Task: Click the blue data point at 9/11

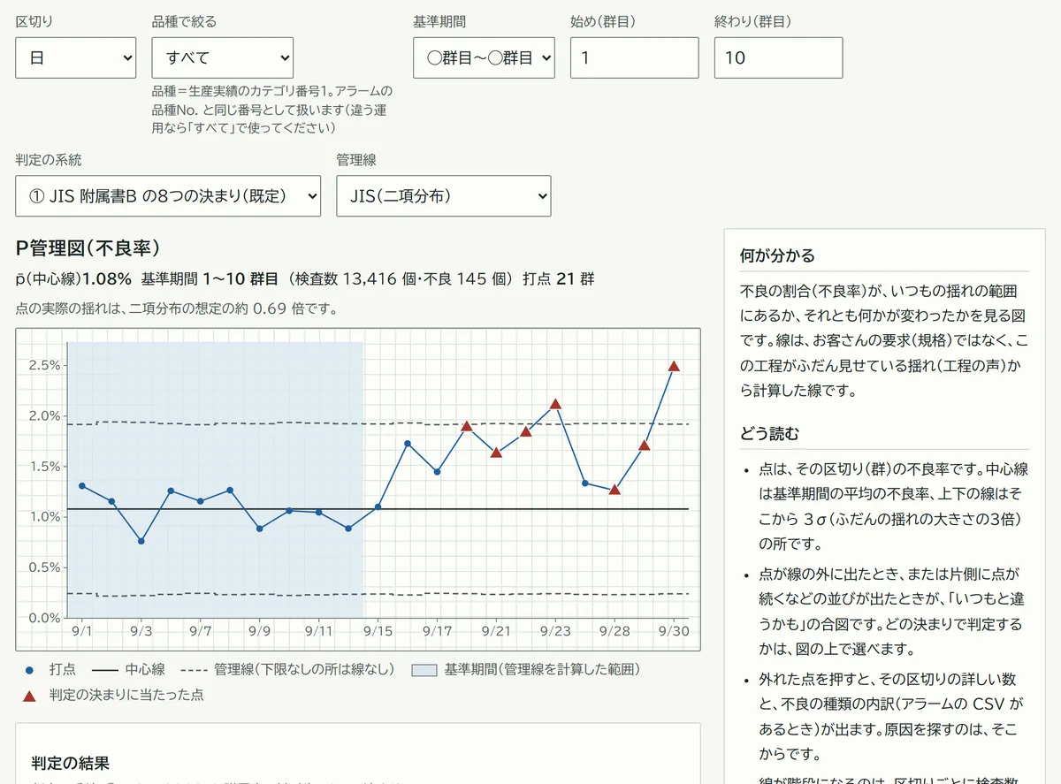Action: tap(318, 513)
